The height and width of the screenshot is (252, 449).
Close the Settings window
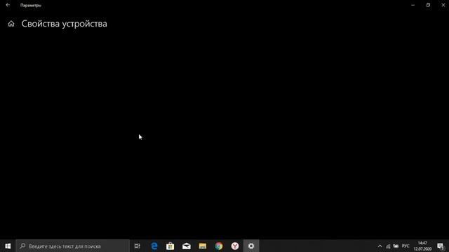(443, 5)
